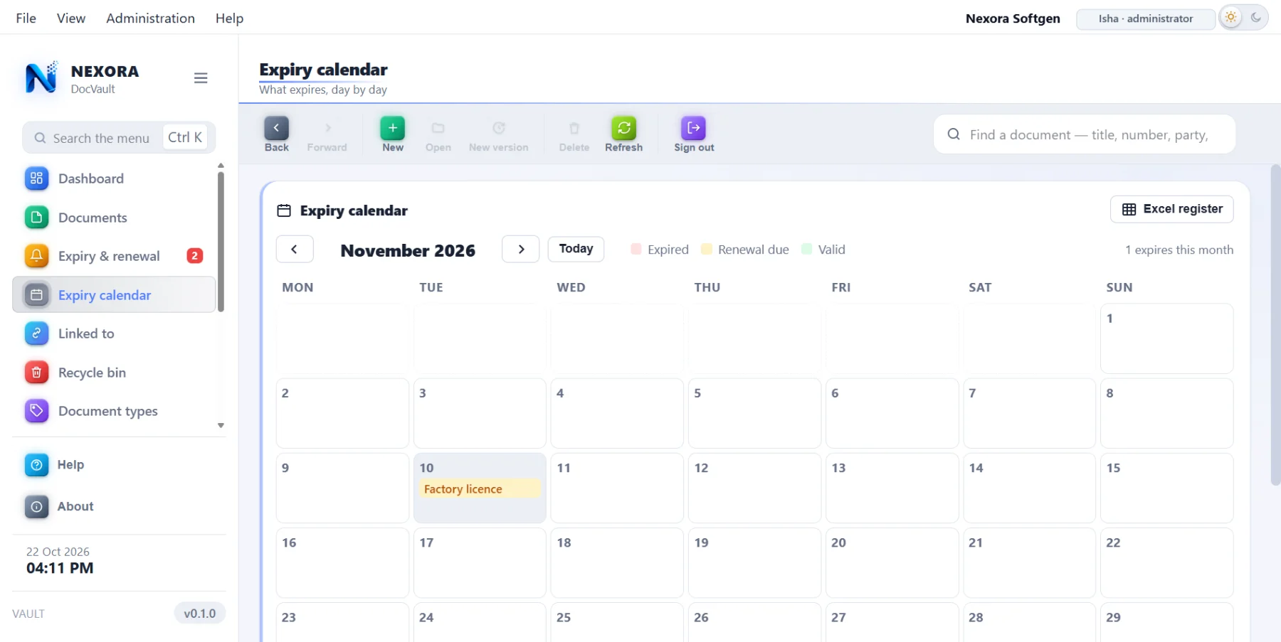Open the Isha administrator user menu
The height and width of the screenshot is (642, 1281).
pos(1146,18)
